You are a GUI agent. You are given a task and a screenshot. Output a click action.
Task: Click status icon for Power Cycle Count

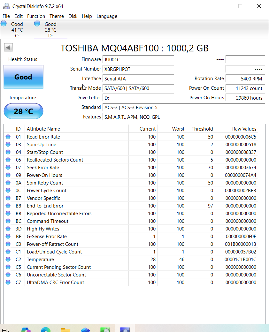[8, 190]
